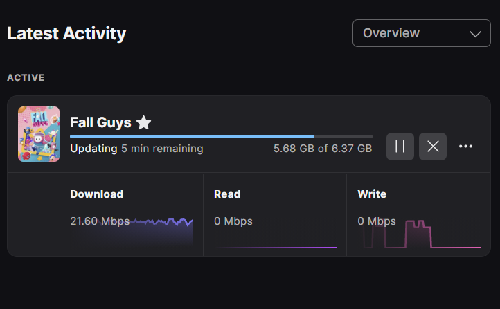Image resolution: width=500 pixels, height=309 pixels.
Task: Click the Read label
Action: 227,194
